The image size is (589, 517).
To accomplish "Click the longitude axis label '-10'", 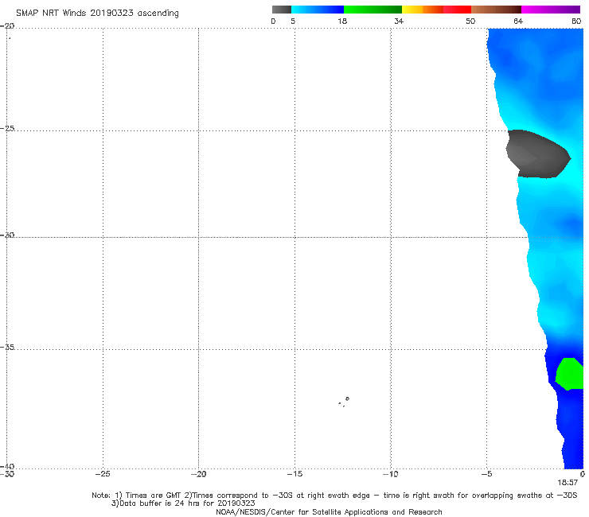I will pos(391,474).
